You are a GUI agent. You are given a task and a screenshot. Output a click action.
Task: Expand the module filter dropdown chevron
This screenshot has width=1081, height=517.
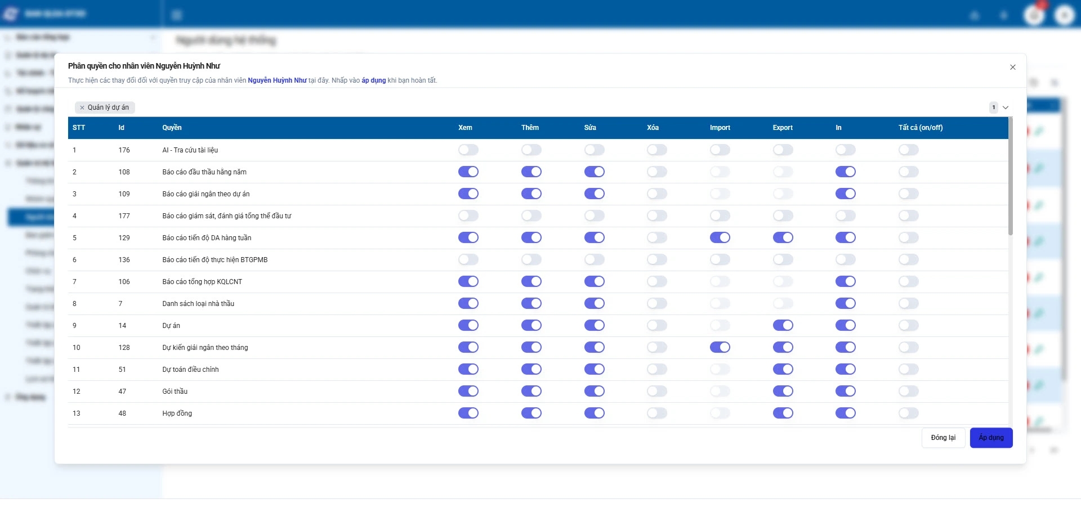pos(1006,107)
